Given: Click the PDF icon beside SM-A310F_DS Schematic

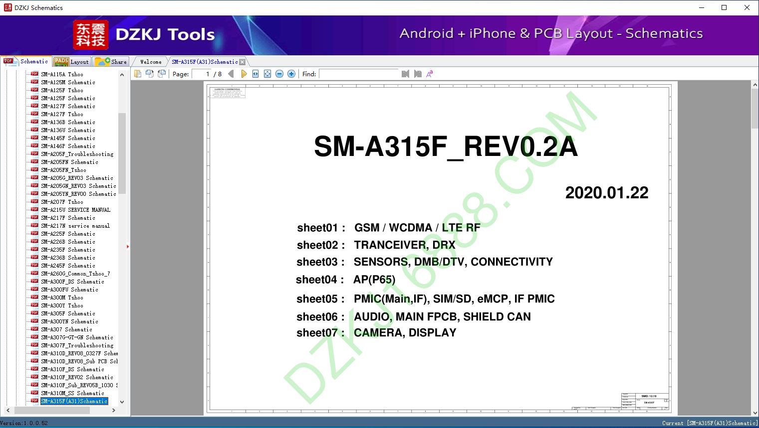Looking at the screenshot, I should (x=34, y=369).
